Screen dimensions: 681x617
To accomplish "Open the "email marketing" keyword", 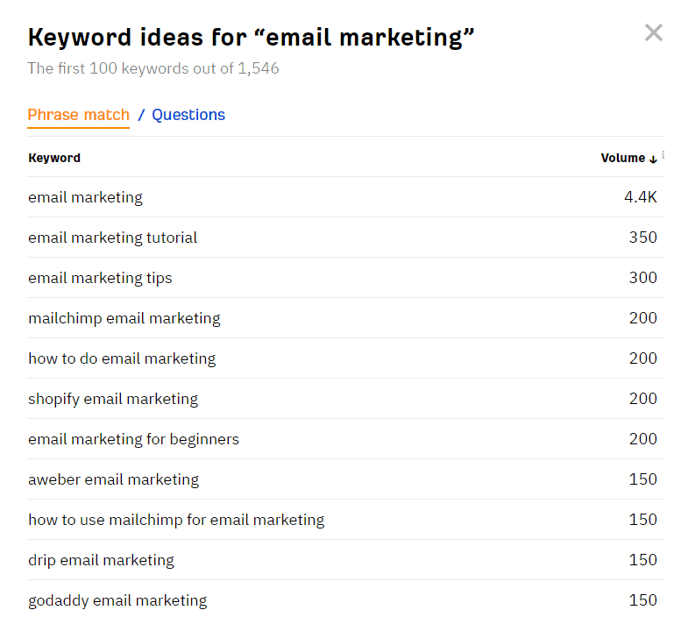I will 85,197.
